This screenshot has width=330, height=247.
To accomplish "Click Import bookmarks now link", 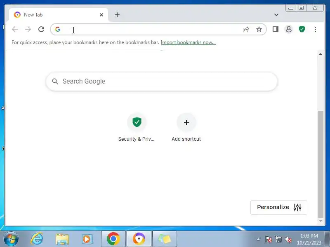I will (188, 42).
